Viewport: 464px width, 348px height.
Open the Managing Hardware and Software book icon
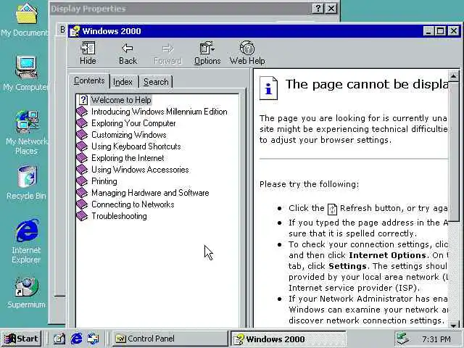tap(82, 193)
